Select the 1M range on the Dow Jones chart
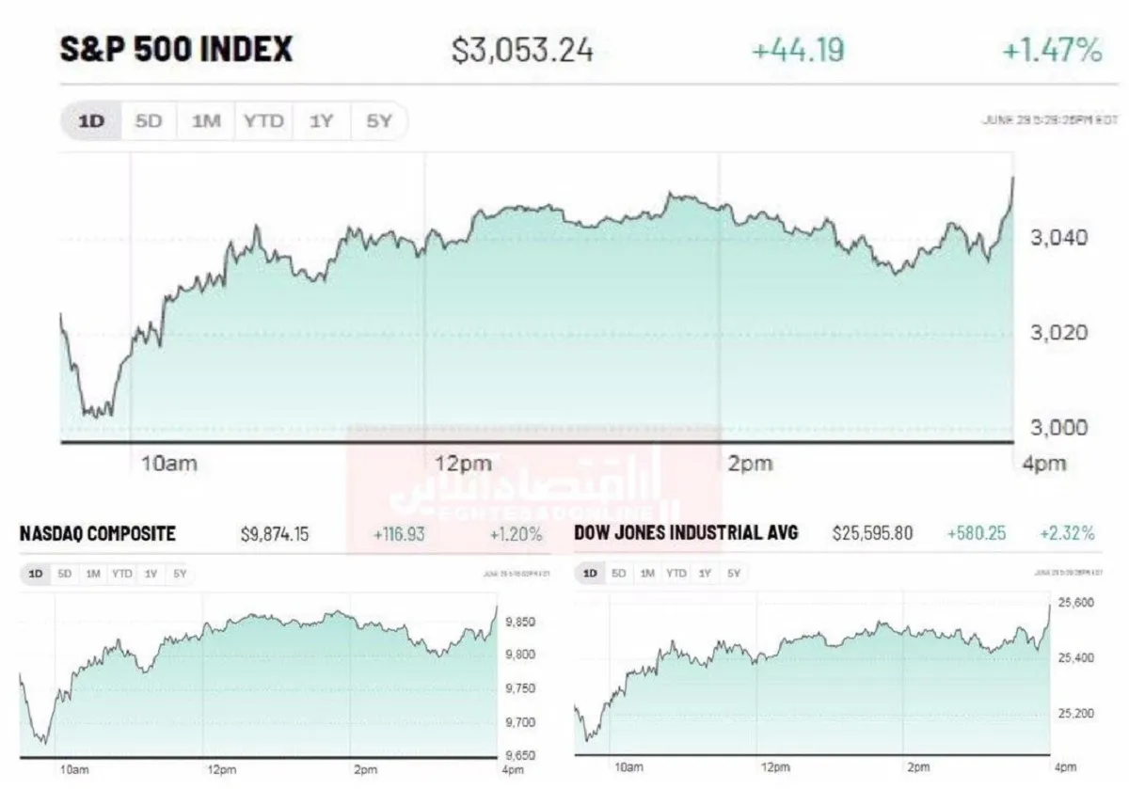1129x789 pixels. pos(647,573)
